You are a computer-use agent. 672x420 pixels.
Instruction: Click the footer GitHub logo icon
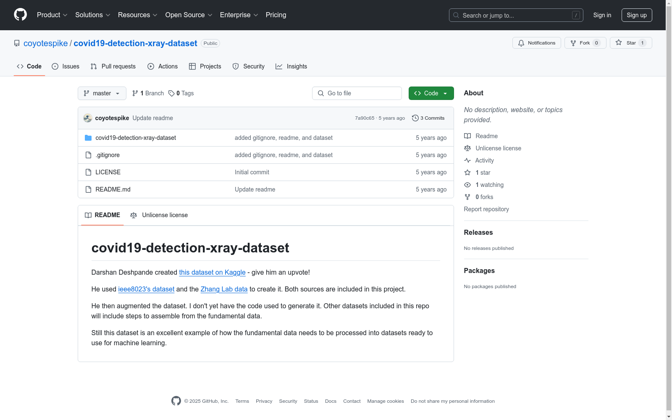(x=176, y=401)
